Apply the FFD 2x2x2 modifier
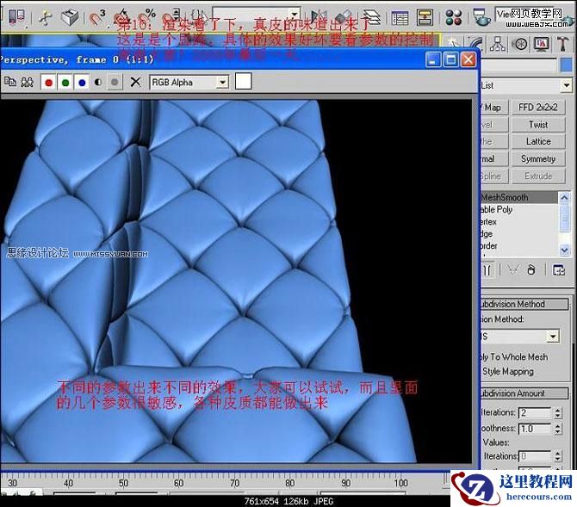 [538, 107]
